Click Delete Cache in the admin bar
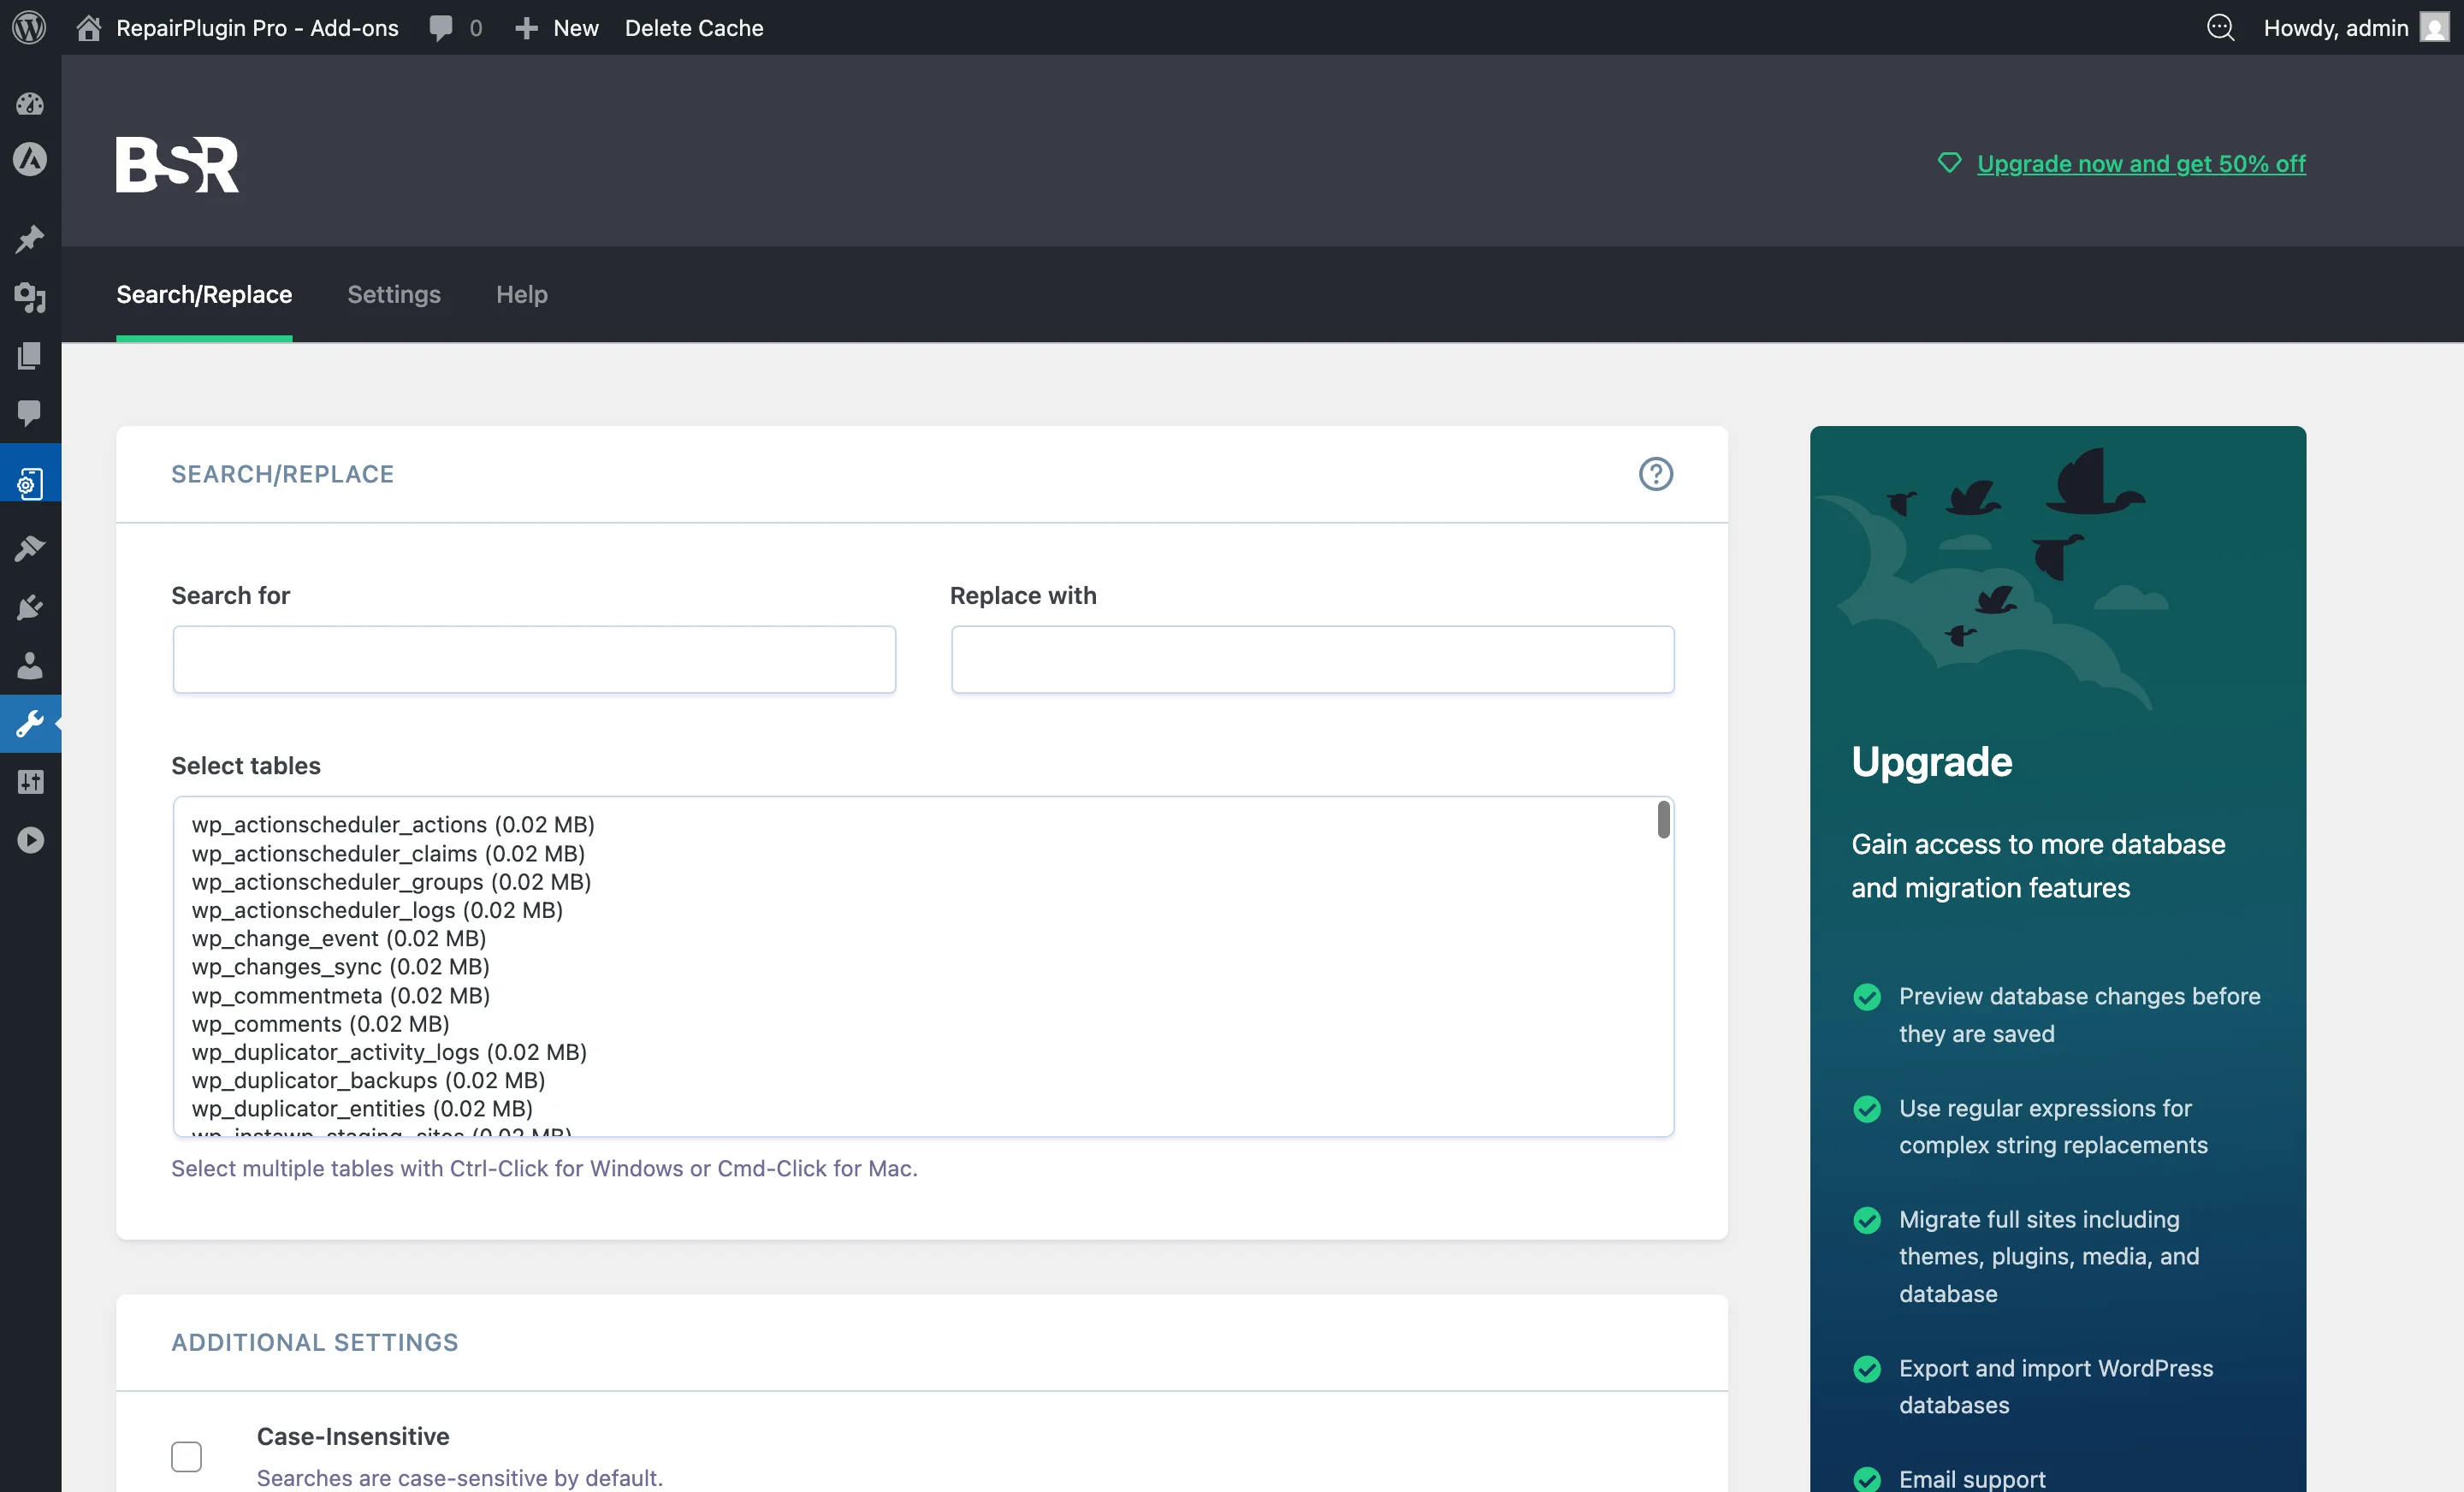This screenshot has width=2464, height=1492. pos(695,27)
